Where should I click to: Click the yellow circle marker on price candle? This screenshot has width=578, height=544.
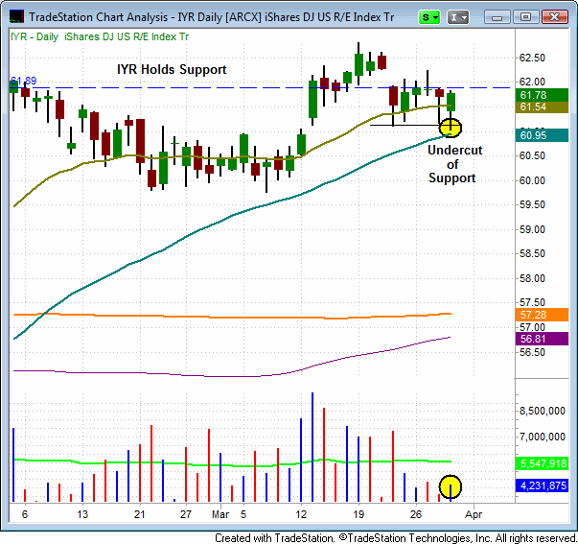click(x=450, y=127)
